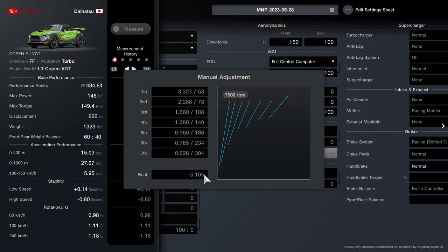Screen dimensions: 448x252
Task: Select the fourth measurement history dot
Action: pos(139,60)
